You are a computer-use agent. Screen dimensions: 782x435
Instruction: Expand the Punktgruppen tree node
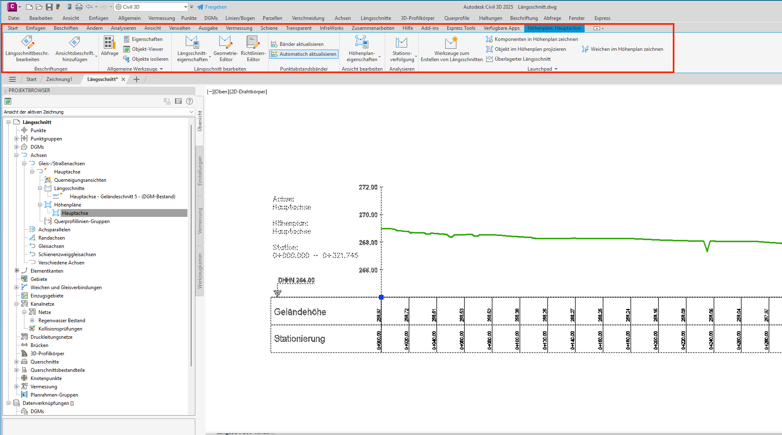17,139
